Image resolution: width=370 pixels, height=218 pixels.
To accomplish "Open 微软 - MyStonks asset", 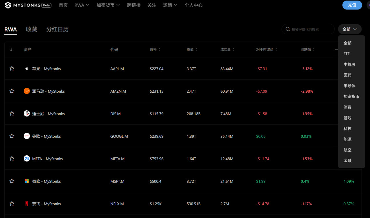I will (x=47, y=181).
